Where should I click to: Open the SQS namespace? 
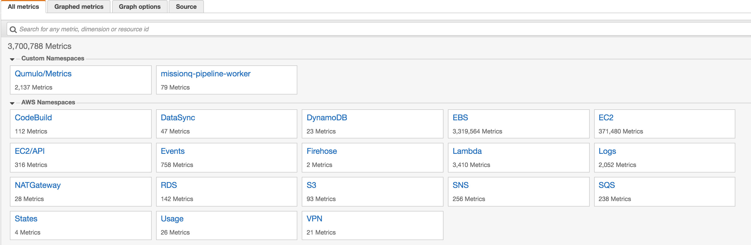607,185
